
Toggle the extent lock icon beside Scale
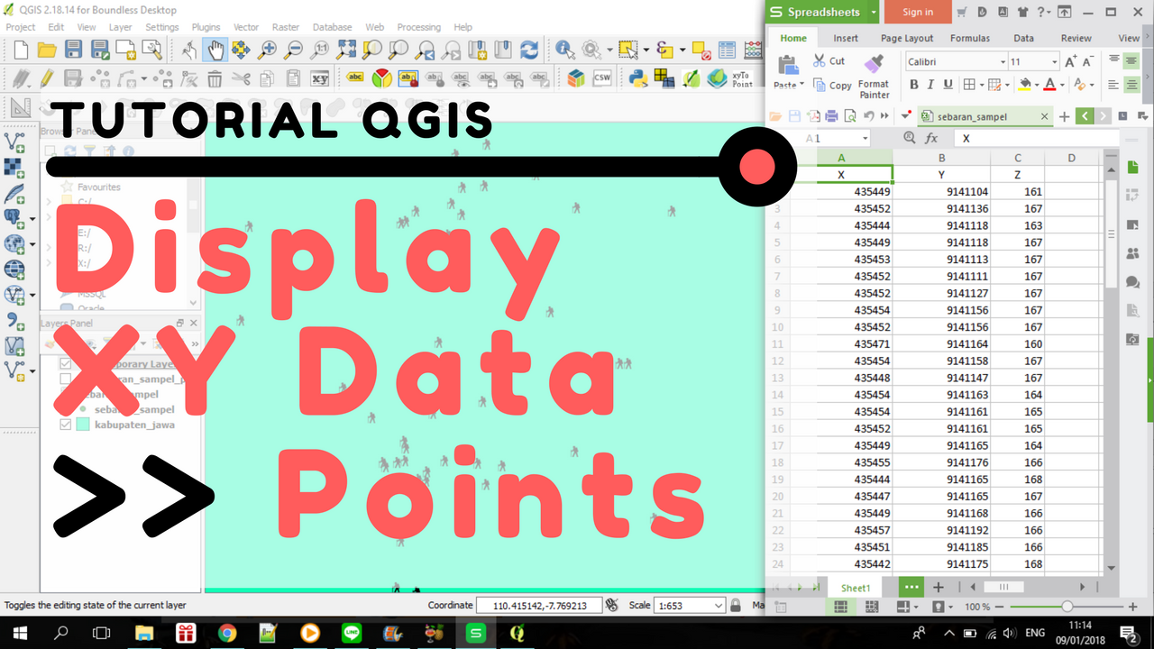tap(736, 606)
